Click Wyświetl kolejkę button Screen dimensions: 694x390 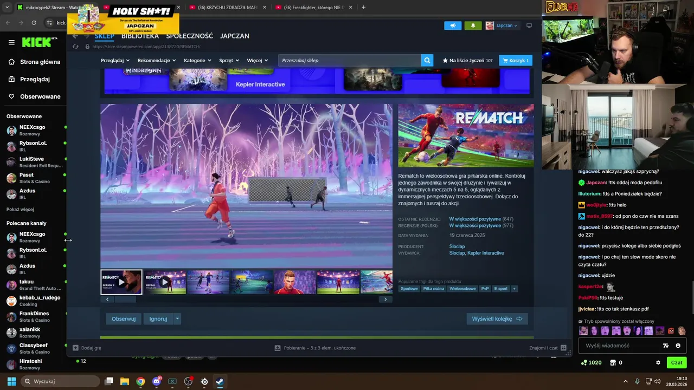pos(497,318)
